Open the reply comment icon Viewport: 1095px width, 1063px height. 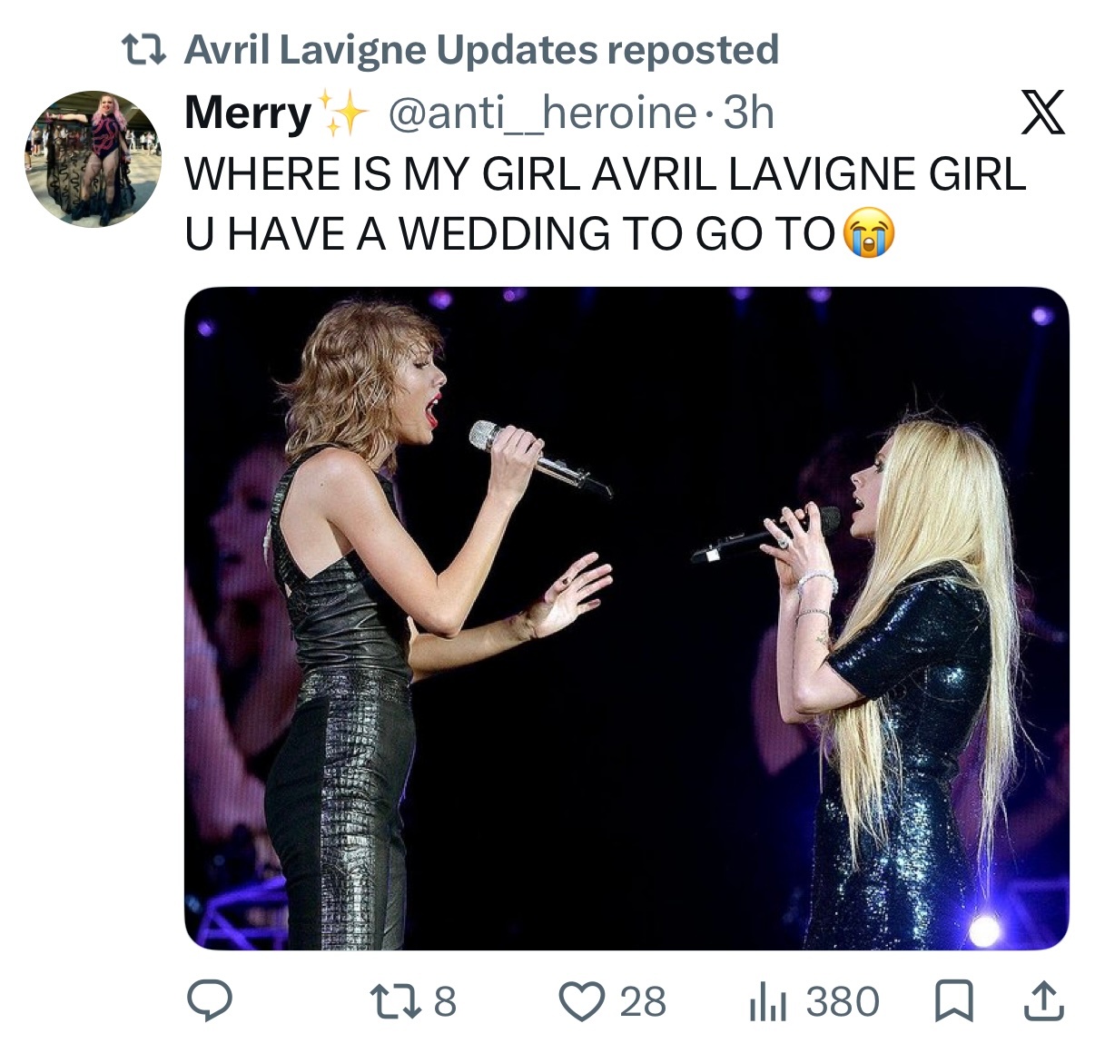point(210,1002)
